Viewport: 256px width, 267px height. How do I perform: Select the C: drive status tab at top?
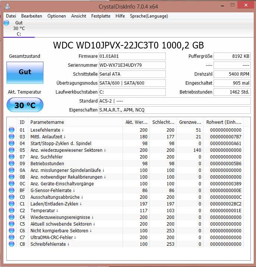19,28
